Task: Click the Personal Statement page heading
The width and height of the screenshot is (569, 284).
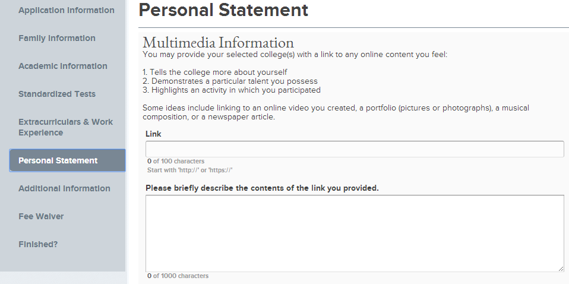Action: point(223,10)
